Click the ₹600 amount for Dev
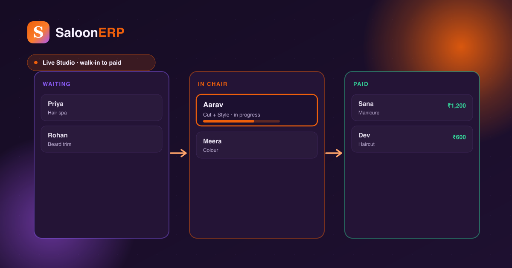The image size is (512, 268). click(459, 137)
